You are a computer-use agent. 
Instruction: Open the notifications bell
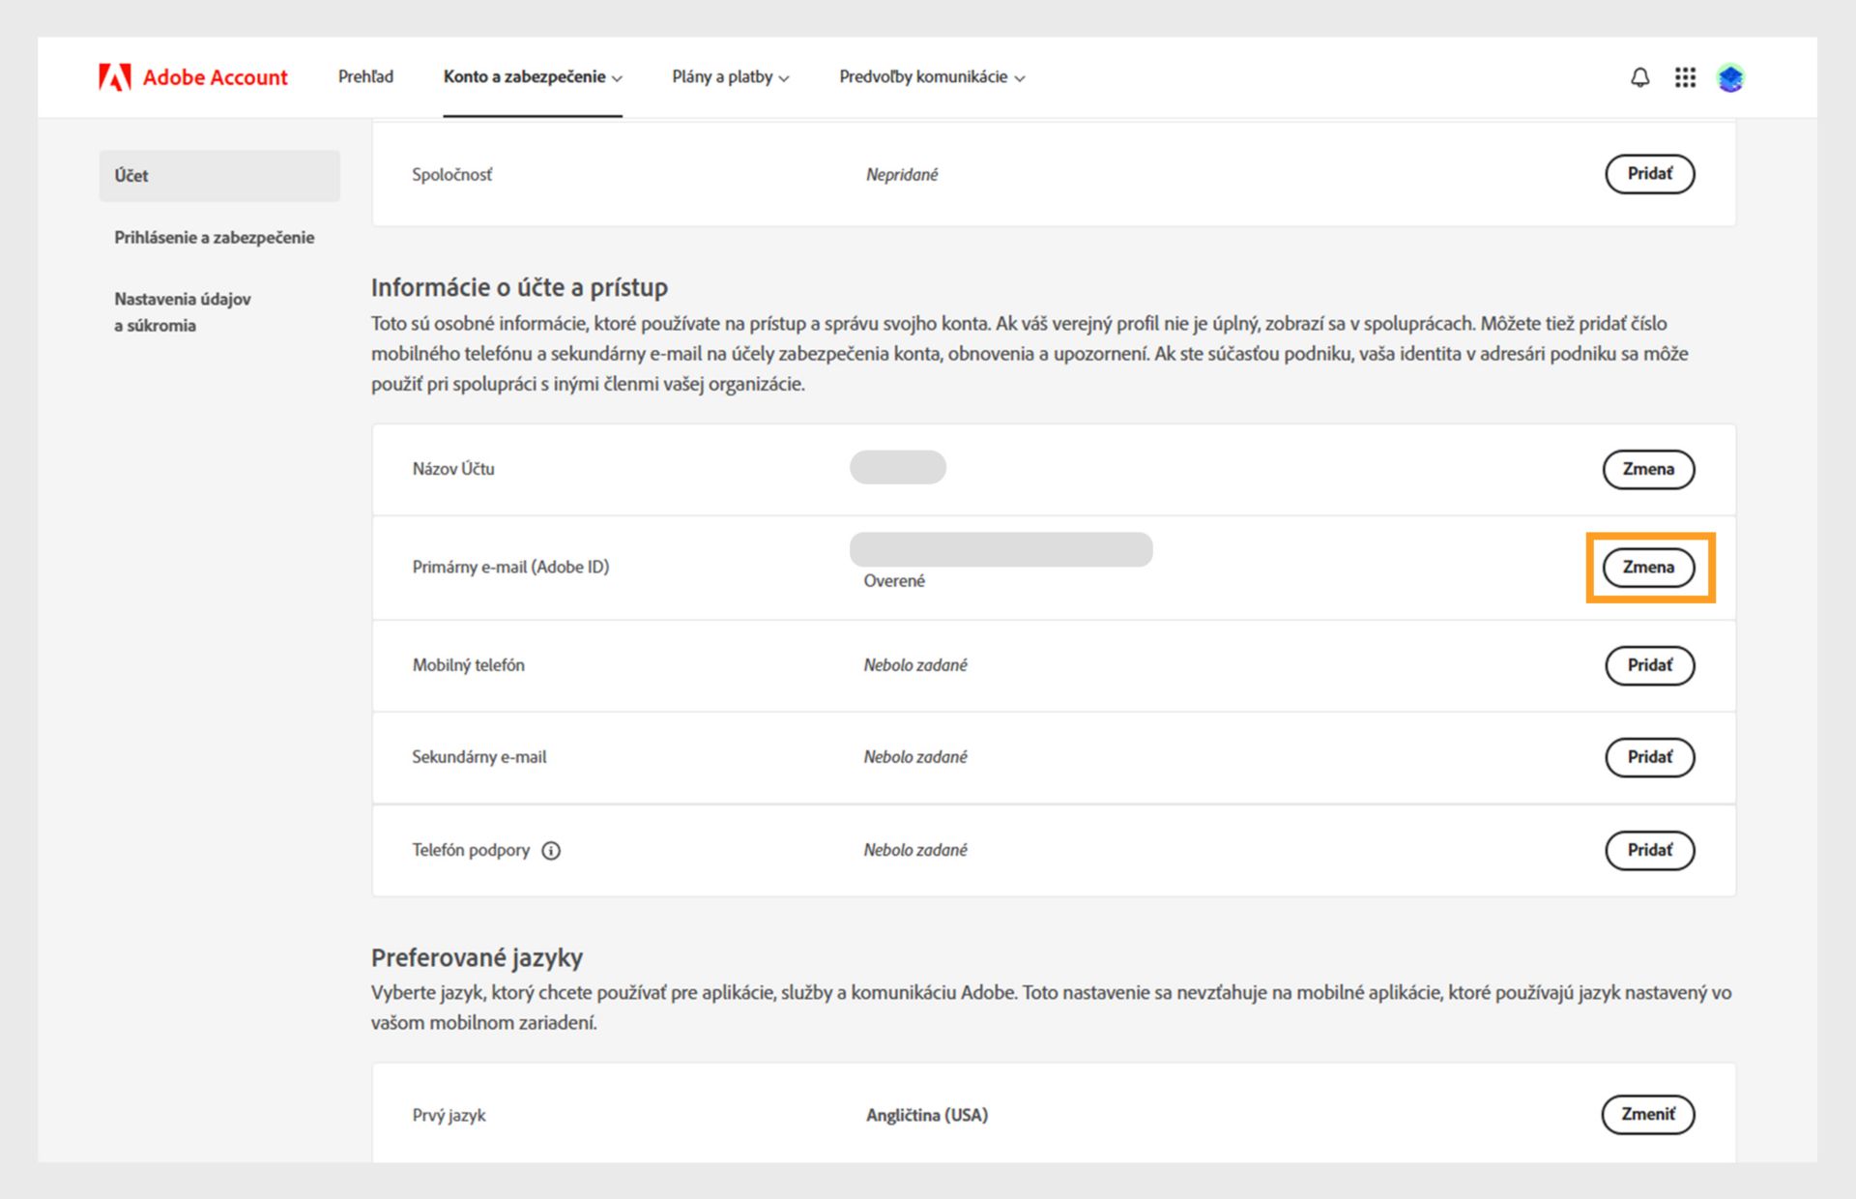click(x=1639, y=77)
